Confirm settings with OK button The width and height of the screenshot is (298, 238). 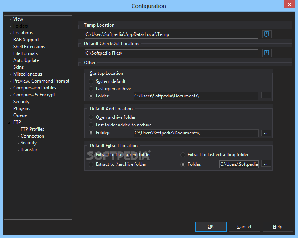click(211, 227)
